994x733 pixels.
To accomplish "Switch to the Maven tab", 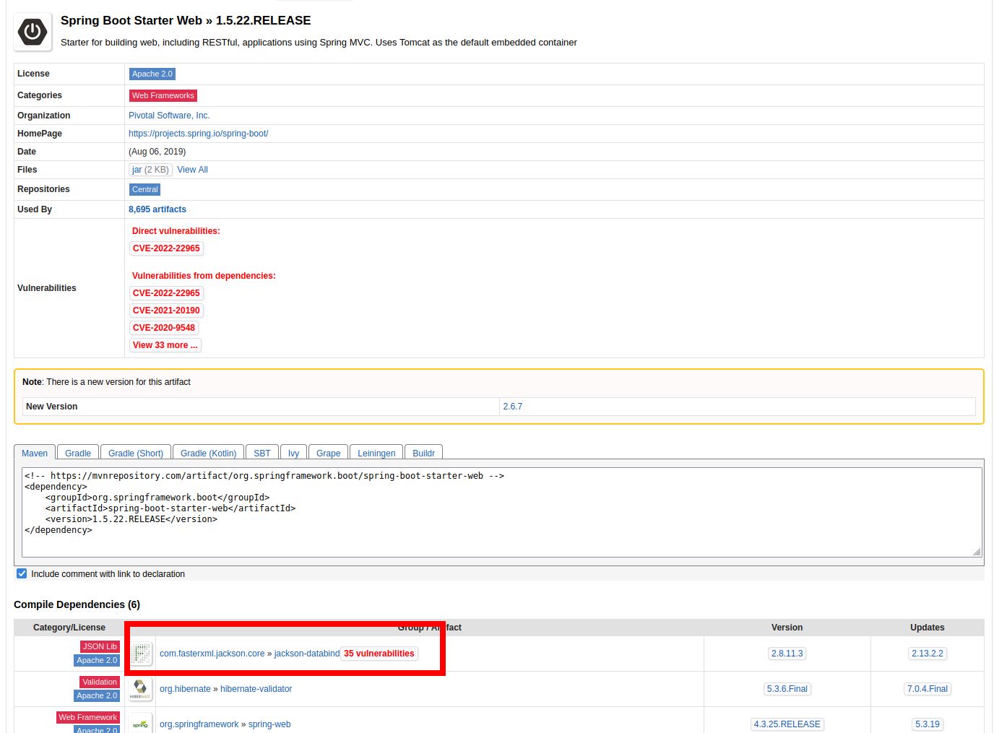I will point(35,453).
